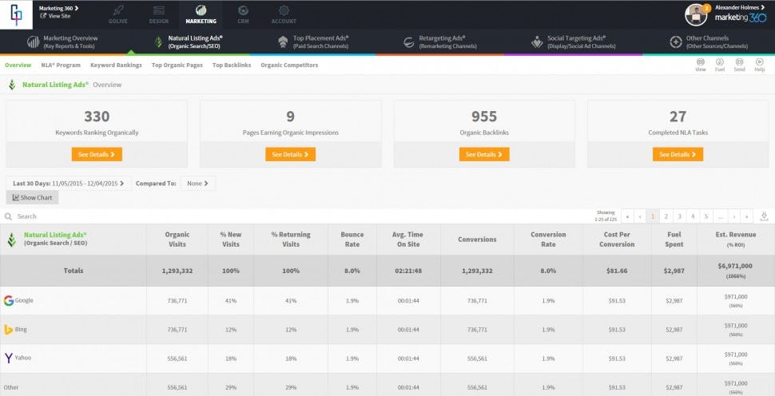Screen dimensions: 775x396
Task: See Details for Completed NLA Tasks
Action: point(678,155)
